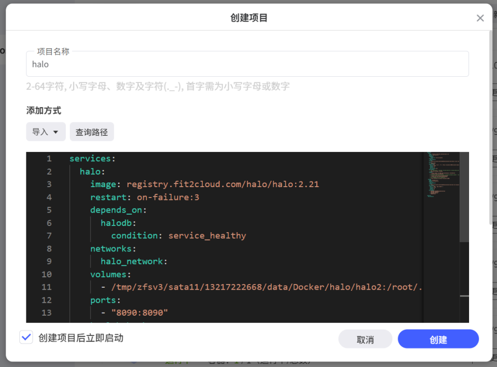
Task: Click the 'halodb:' line
Action: (x=118, y=223)
